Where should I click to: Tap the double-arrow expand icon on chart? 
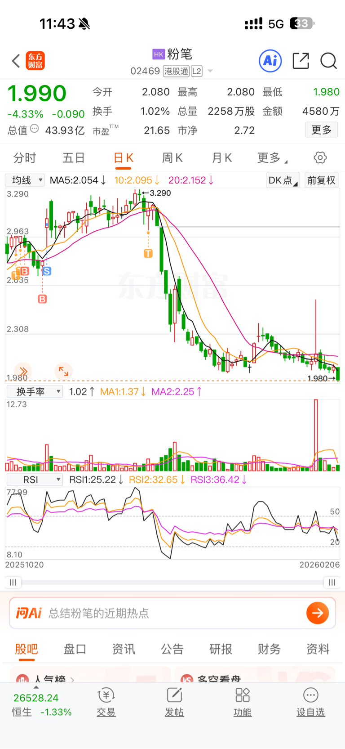22,371
